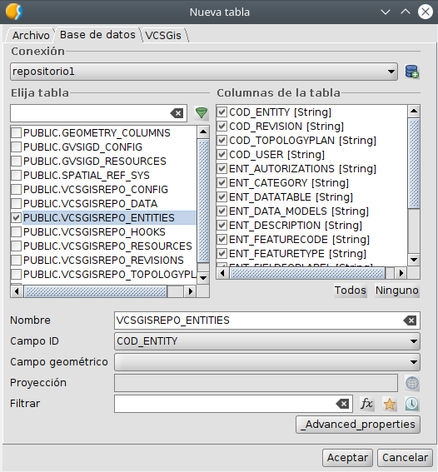Click the Todos button

[351, 291]
